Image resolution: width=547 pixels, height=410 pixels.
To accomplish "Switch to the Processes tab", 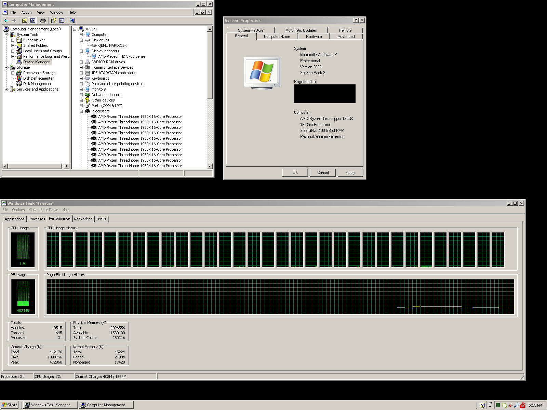I will click(37, 219).
